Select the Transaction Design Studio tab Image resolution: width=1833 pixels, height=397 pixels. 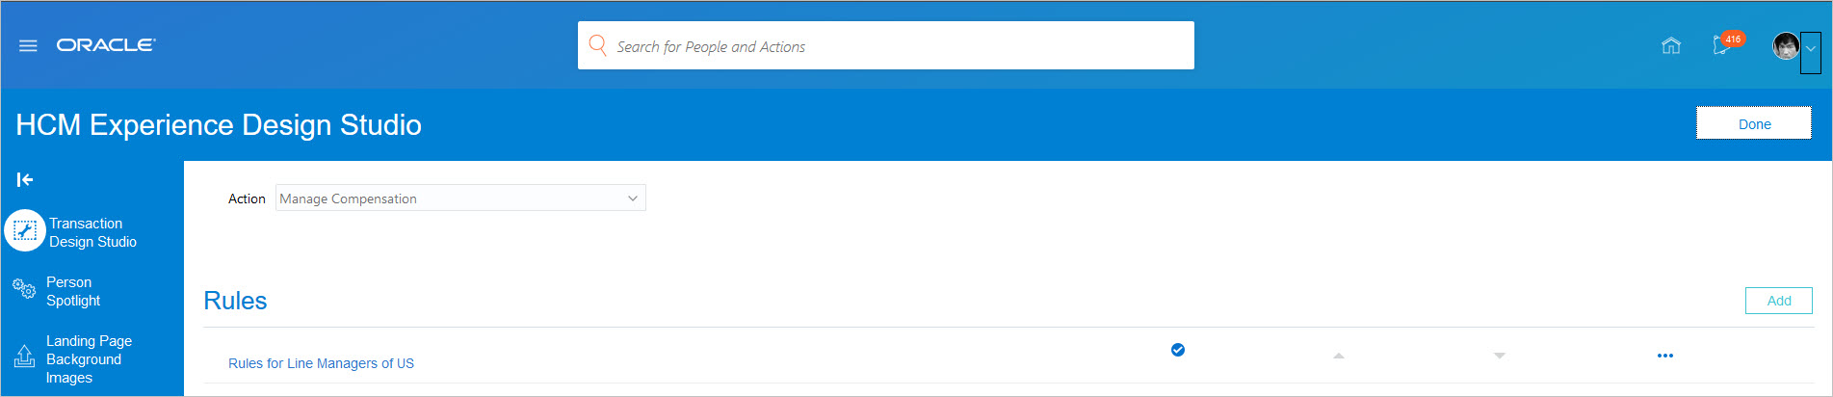pos(92,232)
